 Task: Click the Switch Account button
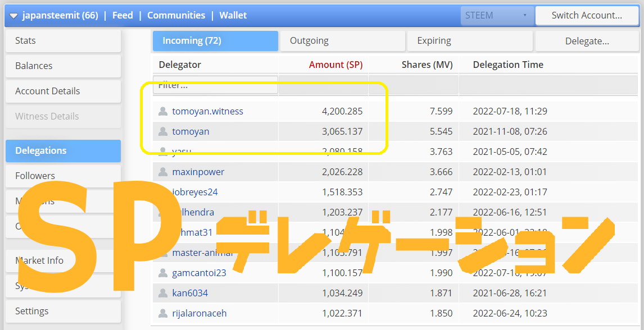pyautogui.click(x=587, y=16)
